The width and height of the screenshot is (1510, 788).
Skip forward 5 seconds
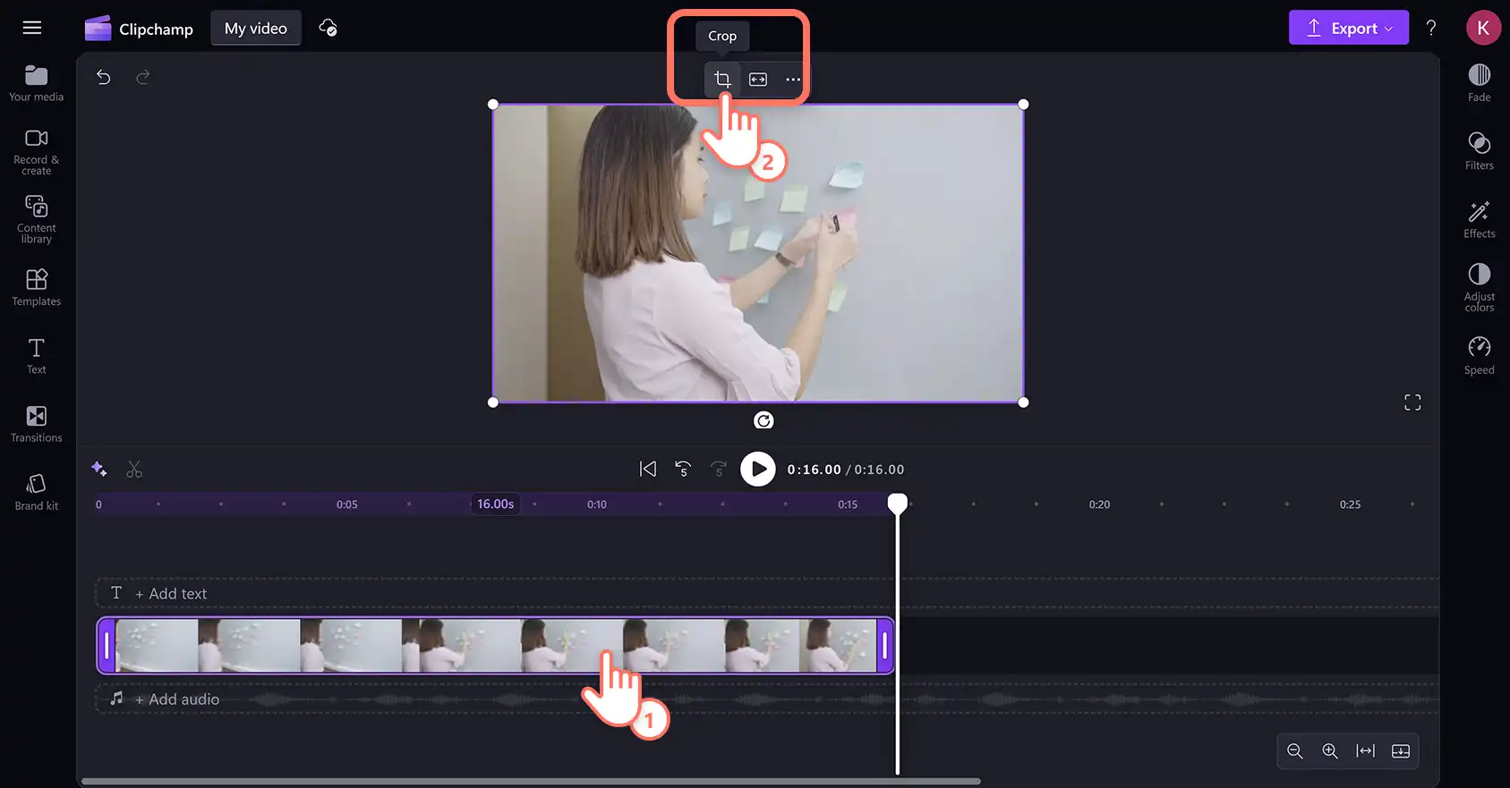pyautogui.click(x=719, y=469)
